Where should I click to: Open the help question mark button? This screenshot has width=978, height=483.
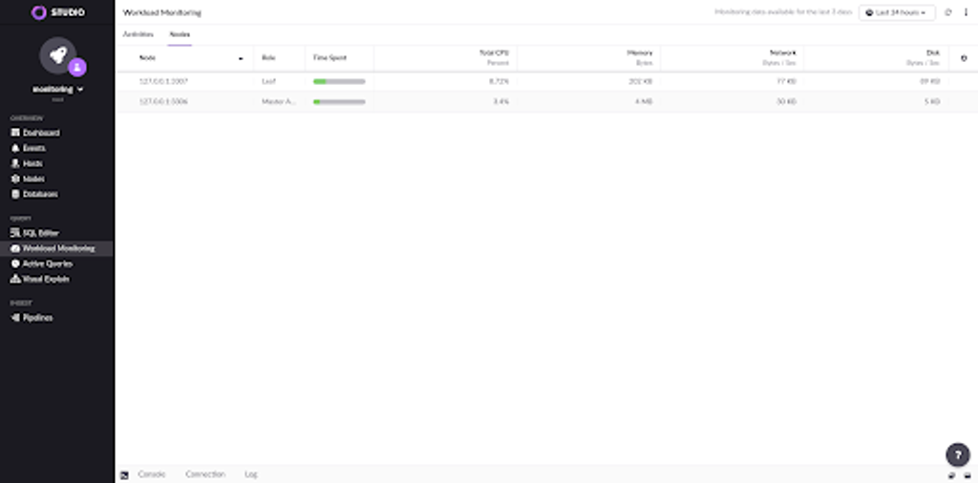coord(958,455)
